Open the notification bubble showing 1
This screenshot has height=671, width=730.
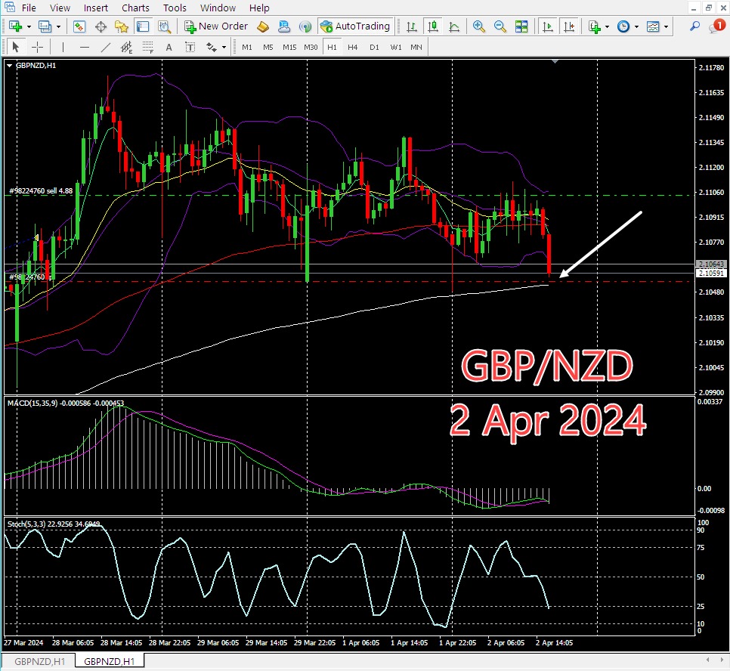[x=717, y=26]
